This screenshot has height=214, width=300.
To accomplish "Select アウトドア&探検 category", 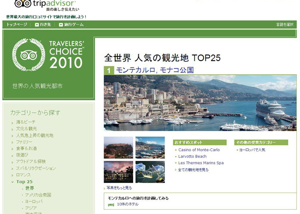I will 31,161.
